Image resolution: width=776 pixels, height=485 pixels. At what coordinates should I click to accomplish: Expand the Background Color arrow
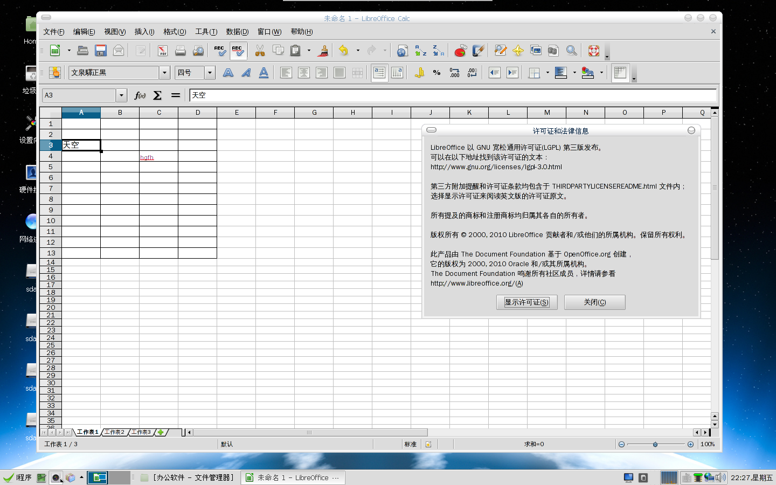click(574, 72)
